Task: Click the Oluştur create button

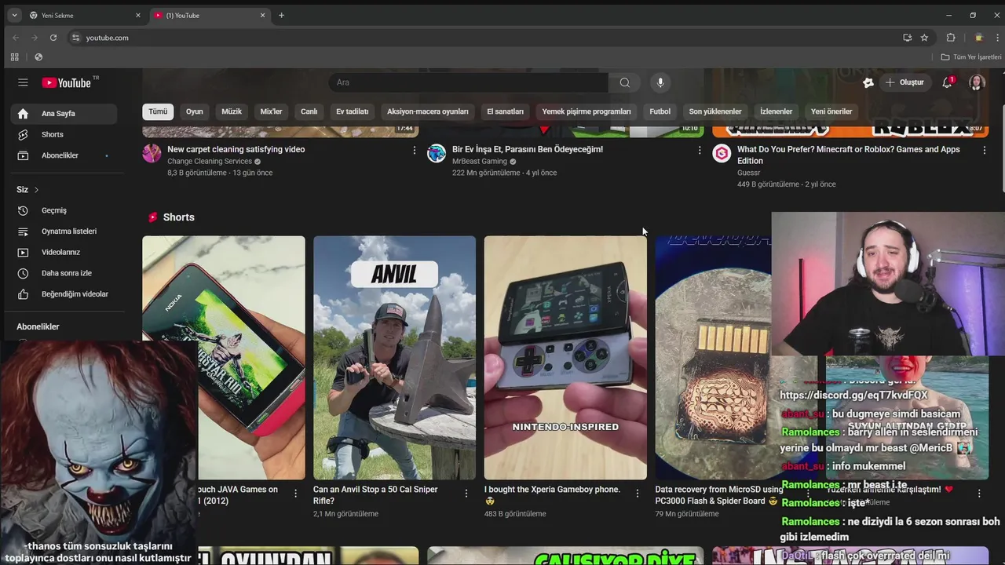Action: point(904,82)
